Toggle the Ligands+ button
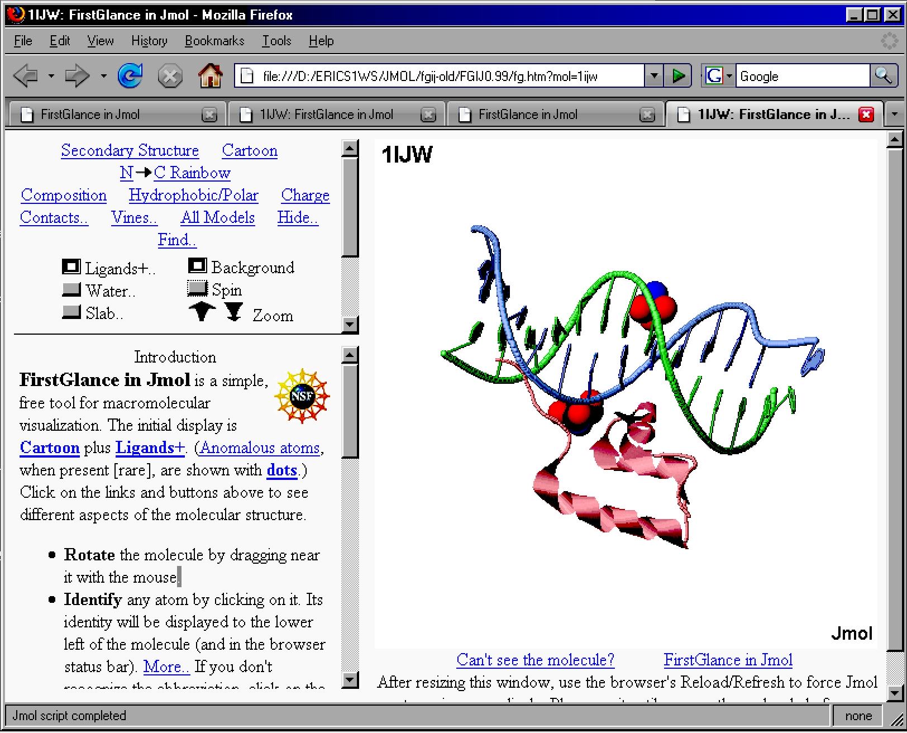Viewport: 907px width, 733px height. [x=71, y=266]
